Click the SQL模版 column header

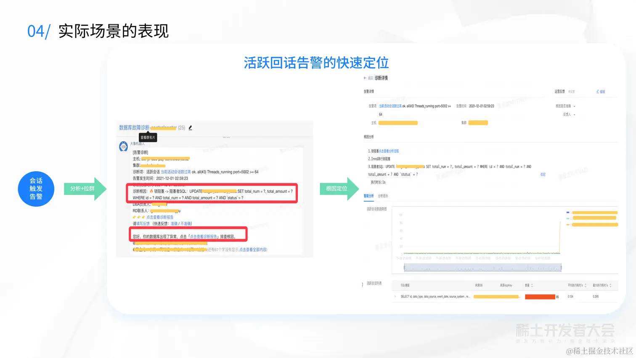(405, 285)
